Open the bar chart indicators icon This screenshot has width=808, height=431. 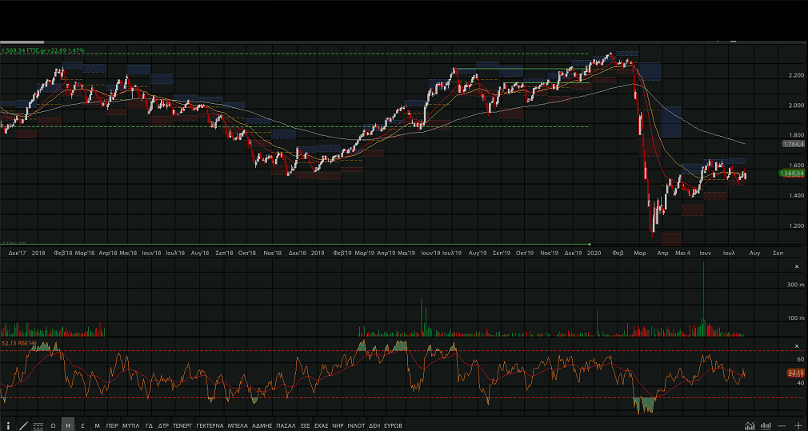(766, 425)
